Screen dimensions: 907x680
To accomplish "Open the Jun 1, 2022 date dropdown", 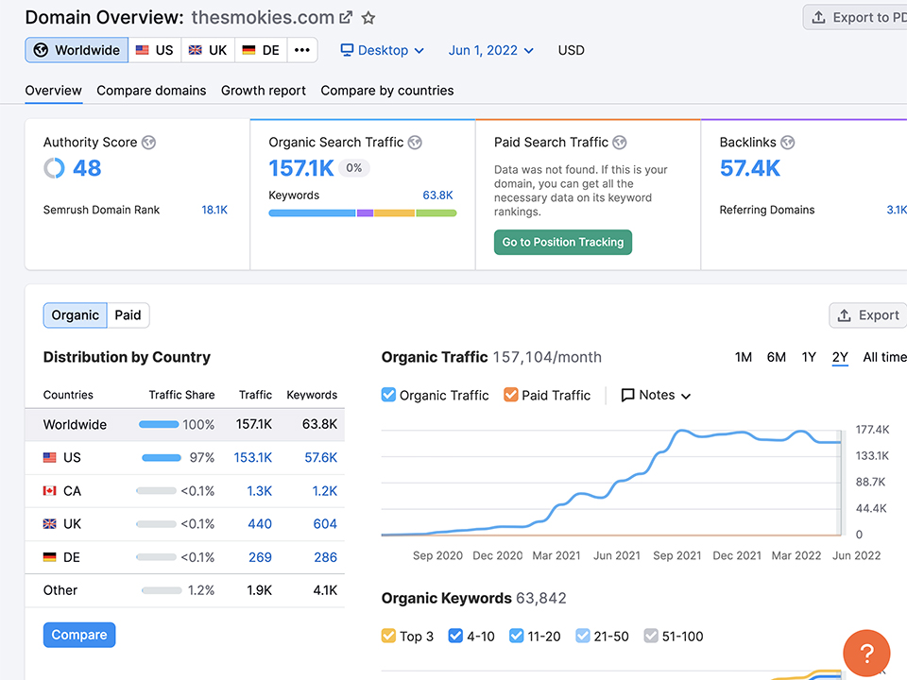I will point(491,50).
